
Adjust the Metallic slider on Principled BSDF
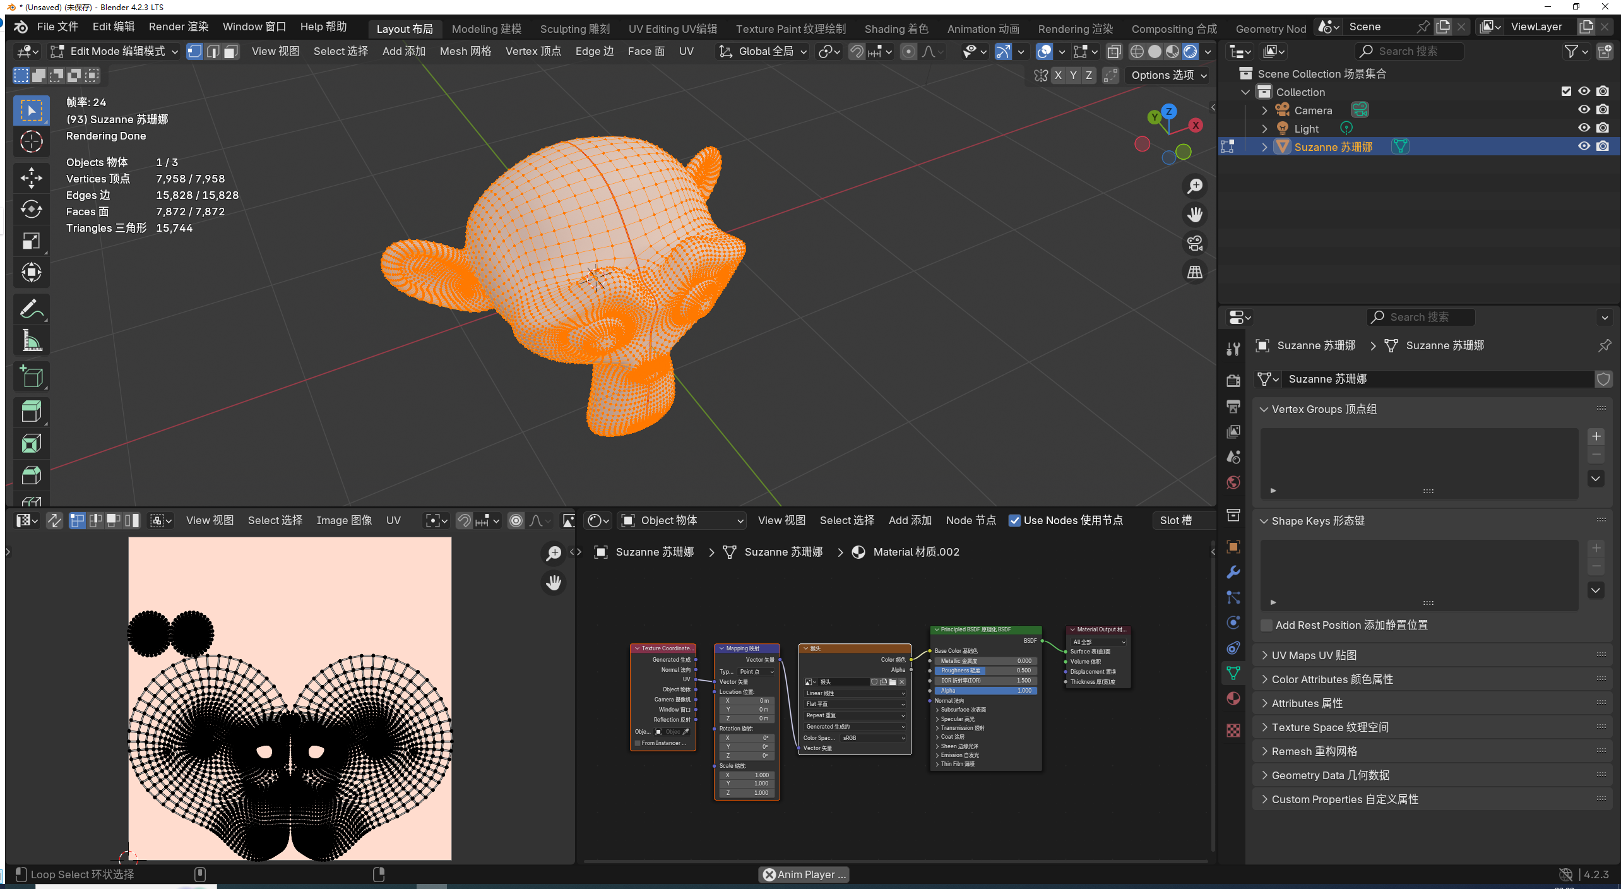[985, 661]
